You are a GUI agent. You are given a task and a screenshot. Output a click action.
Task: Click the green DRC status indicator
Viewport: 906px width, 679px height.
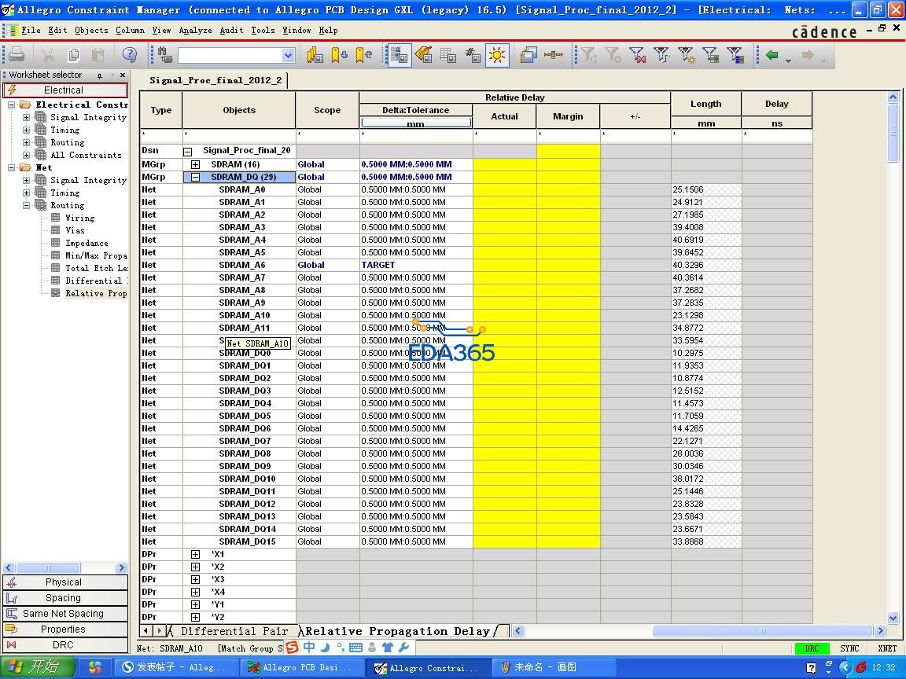pyautogui.click(x=812, y=648)
